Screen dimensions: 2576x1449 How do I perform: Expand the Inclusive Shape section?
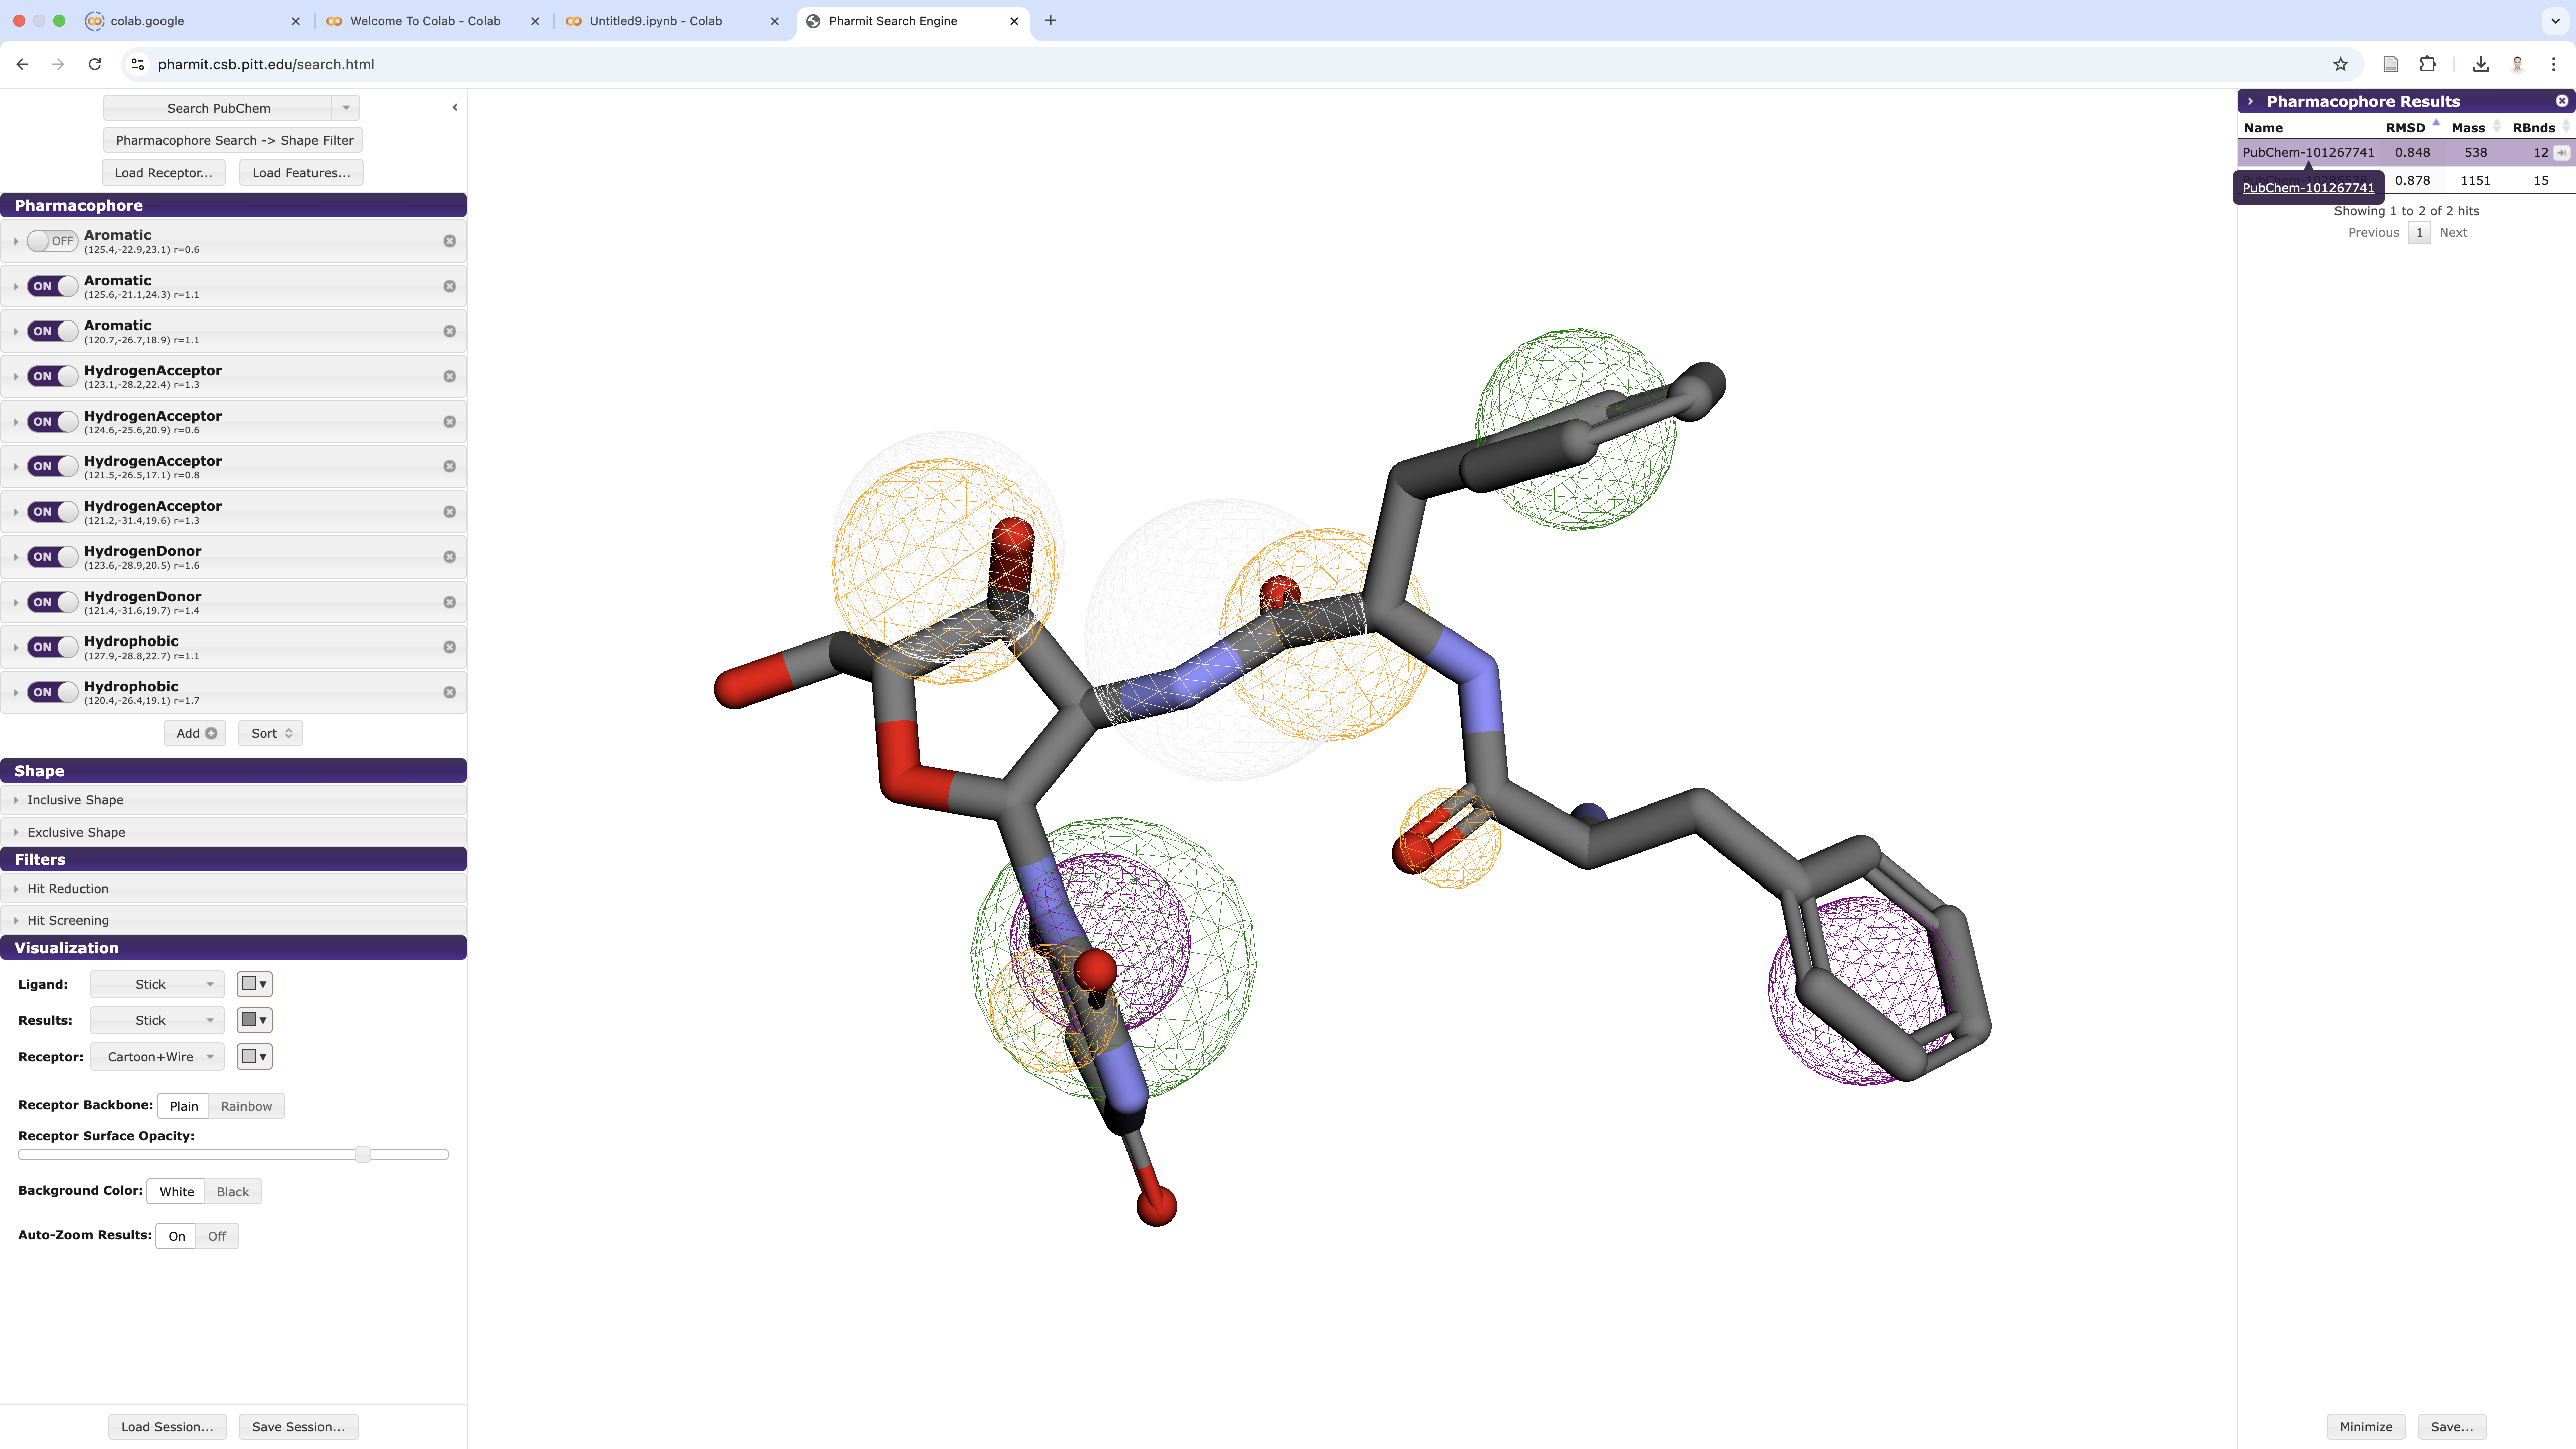(76, 800)
